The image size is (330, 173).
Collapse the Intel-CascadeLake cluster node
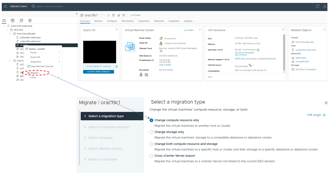click(x=10, y=33)
